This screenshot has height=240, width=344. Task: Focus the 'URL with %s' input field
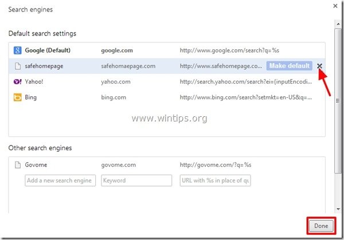(215, 180)
